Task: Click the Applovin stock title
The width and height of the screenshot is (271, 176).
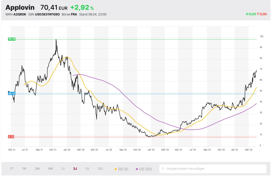Action: pyautogui.click(x=20, y=7)
